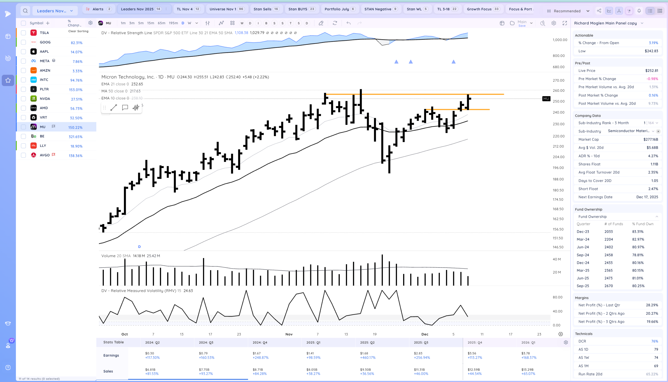Image resolution: width=668 pixels, height=382 pixels.
Task: Select the trend line drawing tool
Action: click(x=114, y=108)
